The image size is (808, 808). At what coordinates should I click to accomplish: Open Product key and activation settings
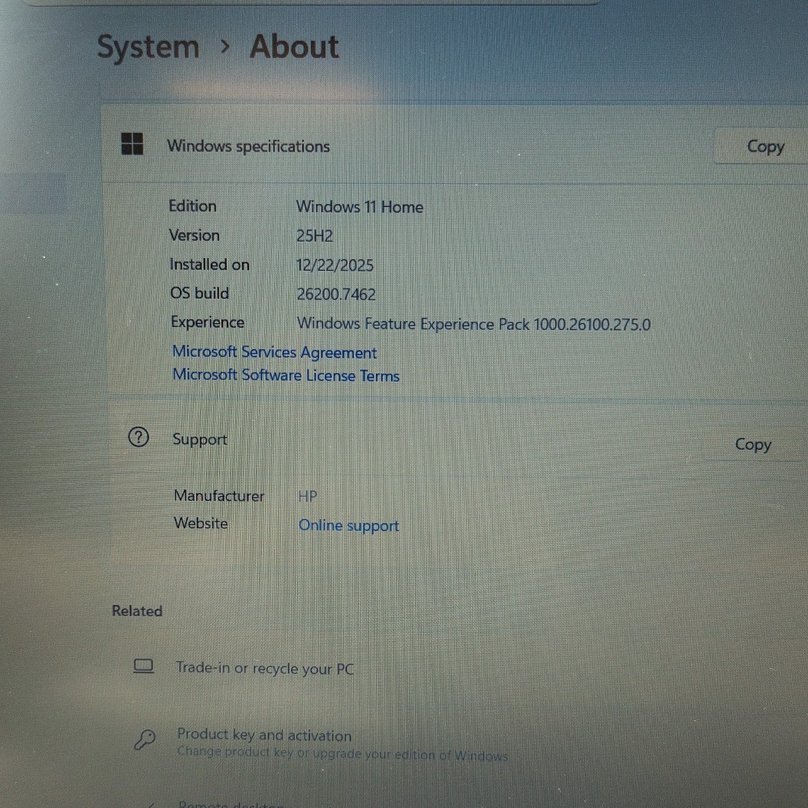264,735
